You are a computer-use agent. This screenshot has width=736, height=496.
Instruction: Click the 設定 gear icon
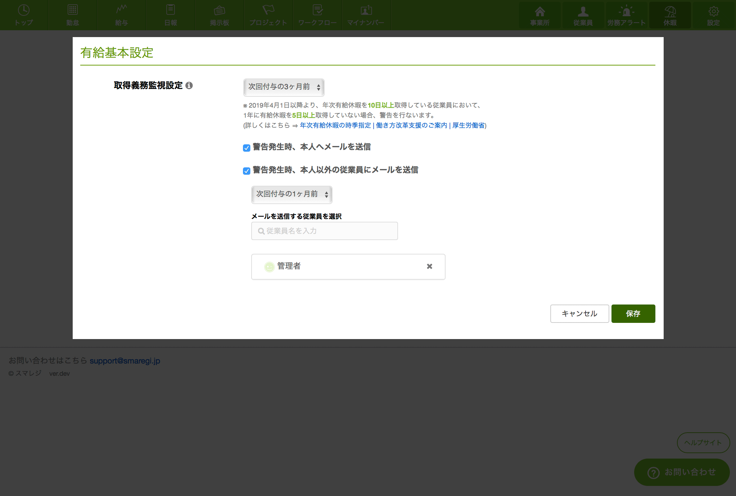click(x=713, y=12)
